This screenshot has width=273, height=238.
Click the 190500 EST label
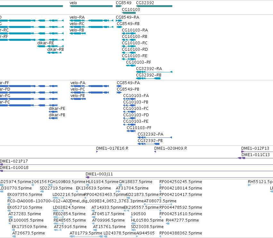(138, 214)
